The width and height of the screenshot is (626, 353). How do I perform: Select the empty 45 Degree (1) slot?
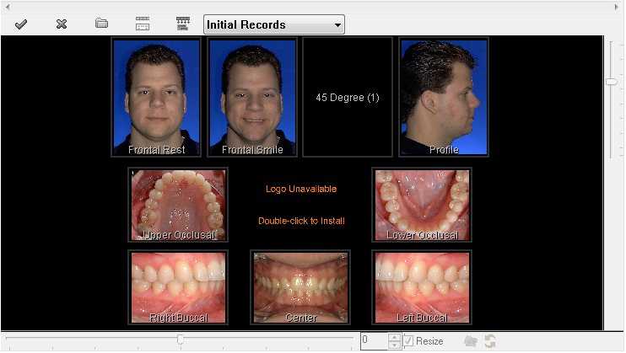[348, 97]
